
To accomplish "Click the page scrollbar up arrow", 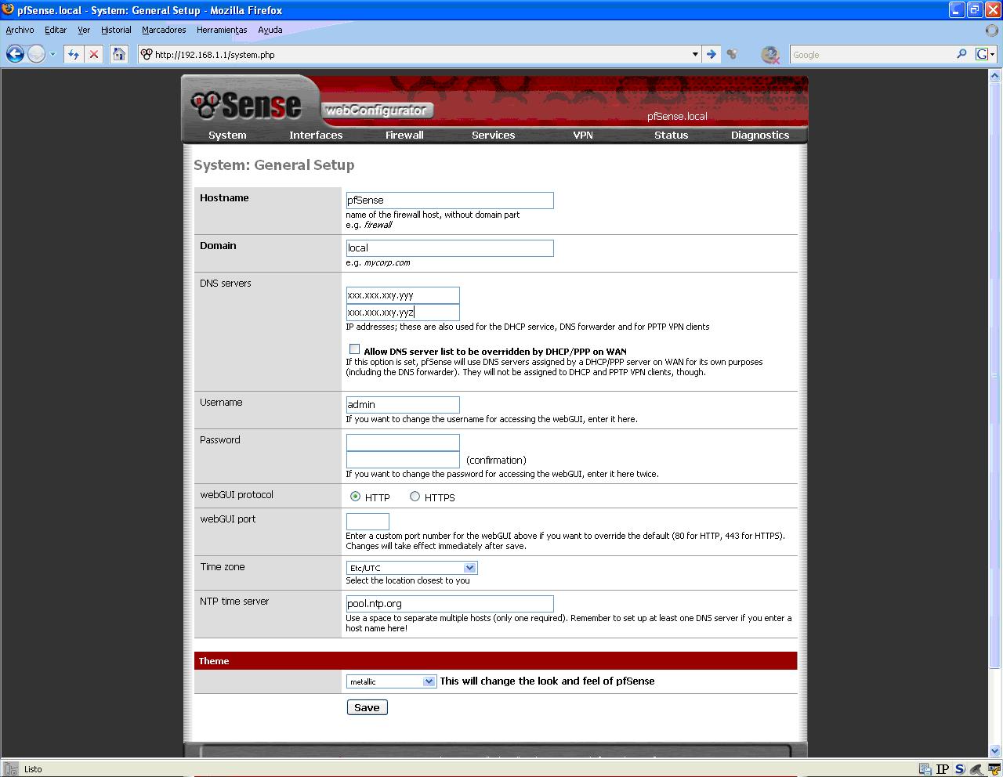I will point(995,76).
